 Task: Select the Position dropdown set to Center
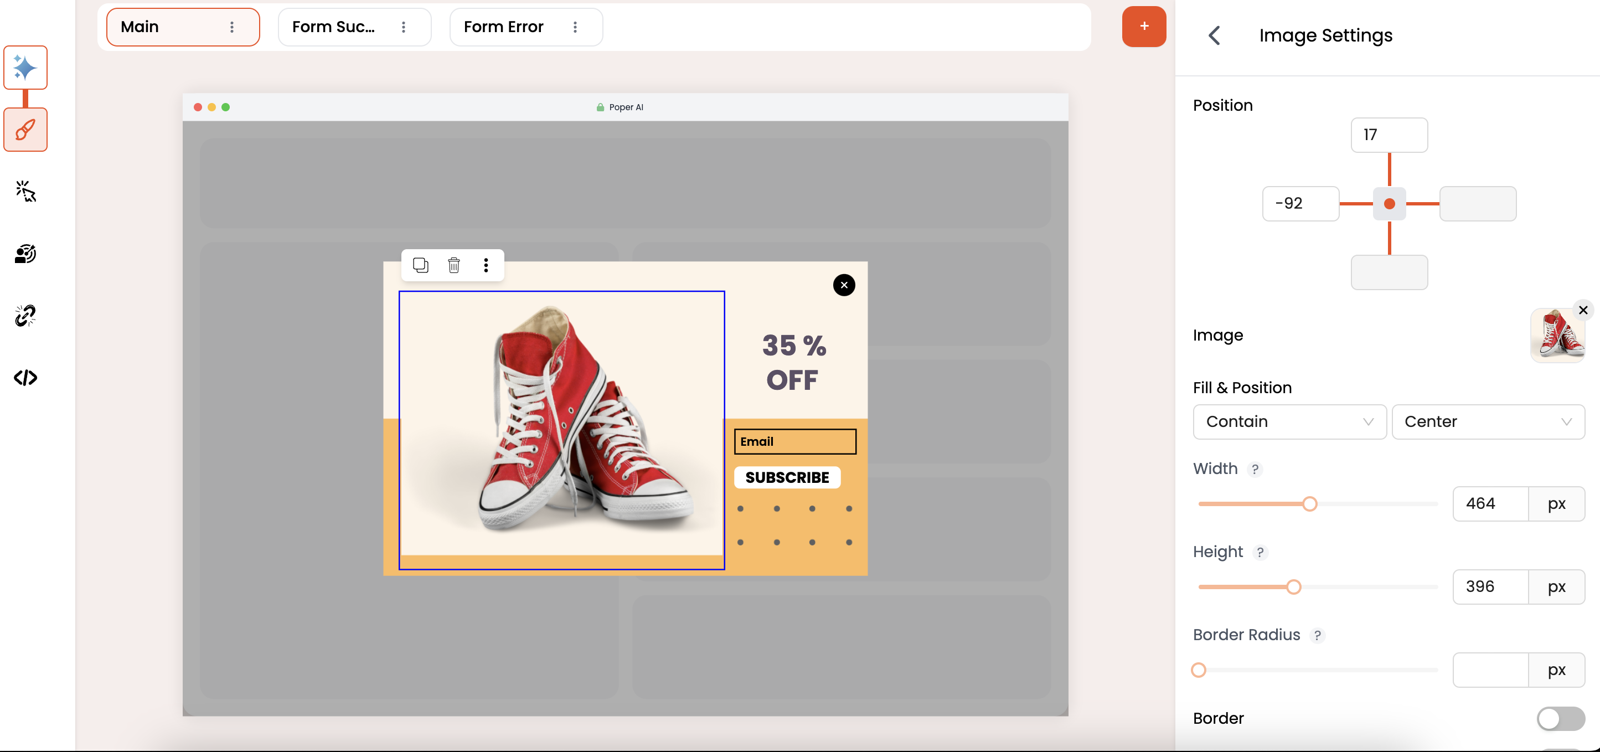[x=1489, y=421]
